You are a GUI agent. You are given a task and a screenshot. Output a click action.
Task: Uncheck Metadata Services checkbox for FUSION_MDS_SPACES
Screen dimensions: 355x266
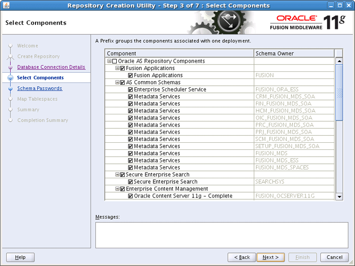coord(130,168)
